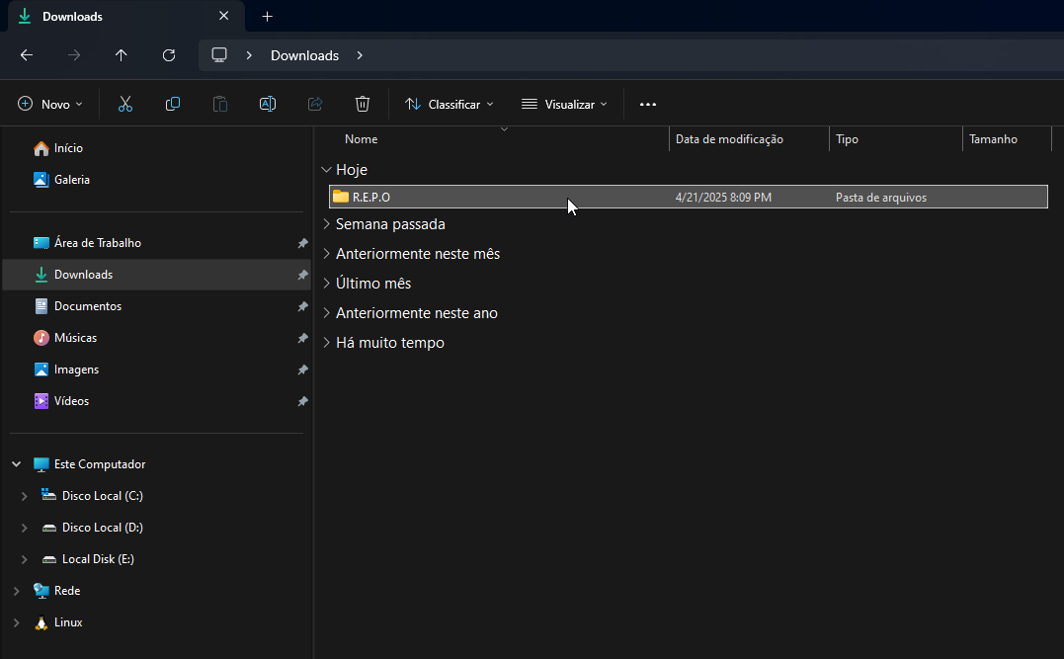The width and height of the screenshot is (1064, 659).
Task: Open Documentos in the sidebar
Action: tap(87, 306)
